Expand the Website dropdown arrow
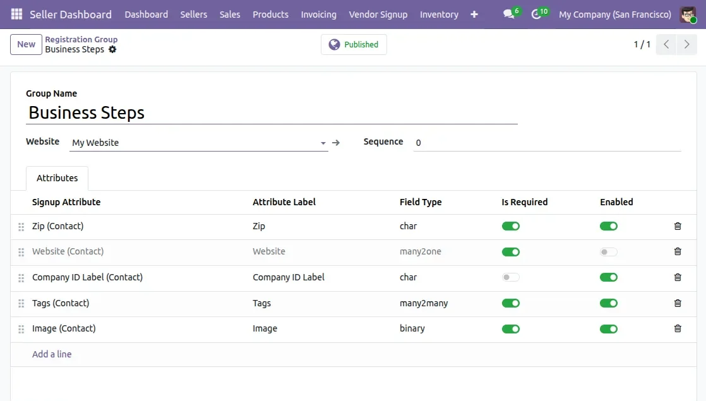The height and width of the screenshot is (401, 706). point(323,143)
